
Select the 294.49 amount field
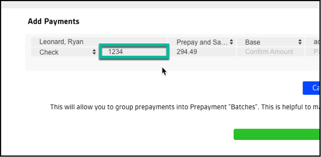[201, 52]
